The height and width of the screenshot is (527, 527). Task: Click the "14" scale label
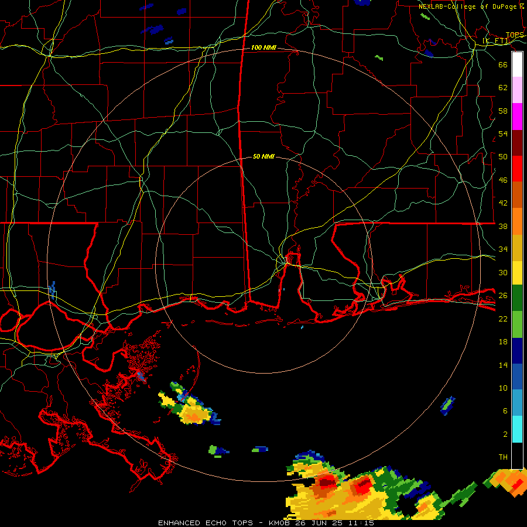tap(503, 365)
